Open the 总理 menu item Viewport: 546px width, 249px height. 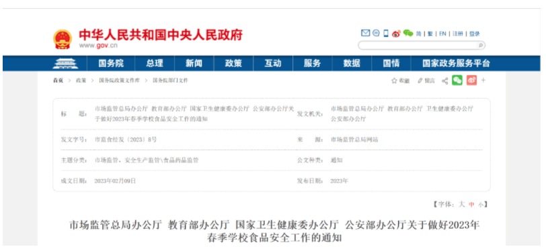(x=155, y=63)
